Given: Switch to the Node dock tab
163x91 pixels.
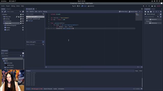Looking at the screenshot, I should click(x=153, y=9).
